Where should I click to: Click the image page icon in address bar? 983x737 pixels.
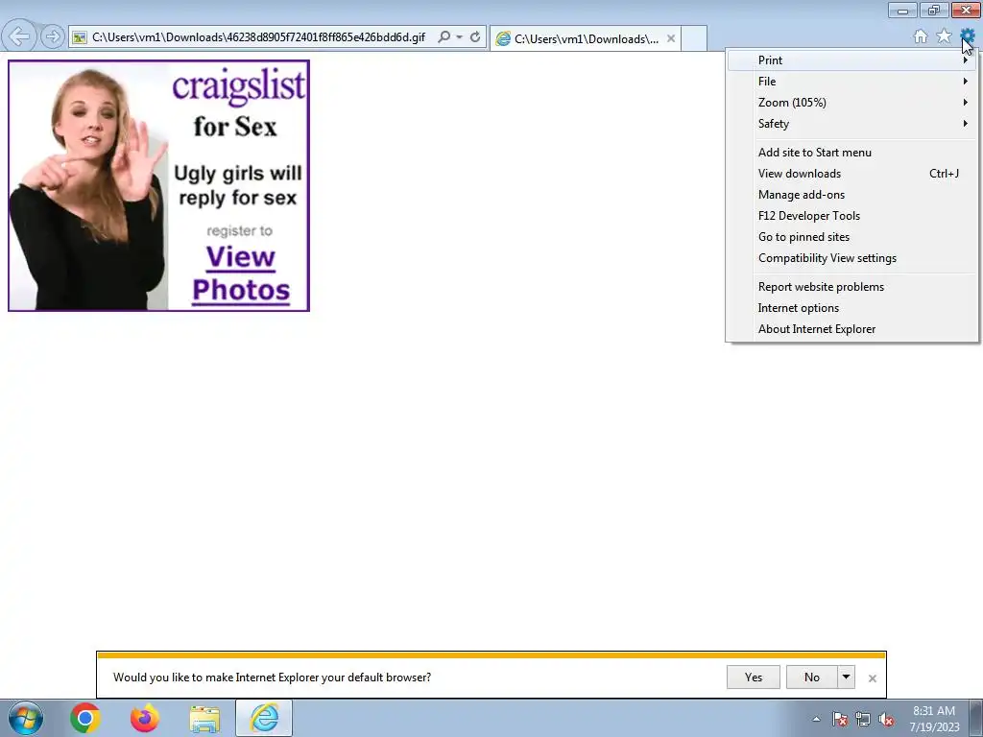click(x=79, y=37)
